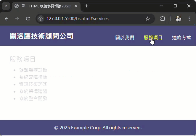Viewport: 196px width, 136px height.
Task: Open the Chrome profile avatar
Action: click(179, 19)
